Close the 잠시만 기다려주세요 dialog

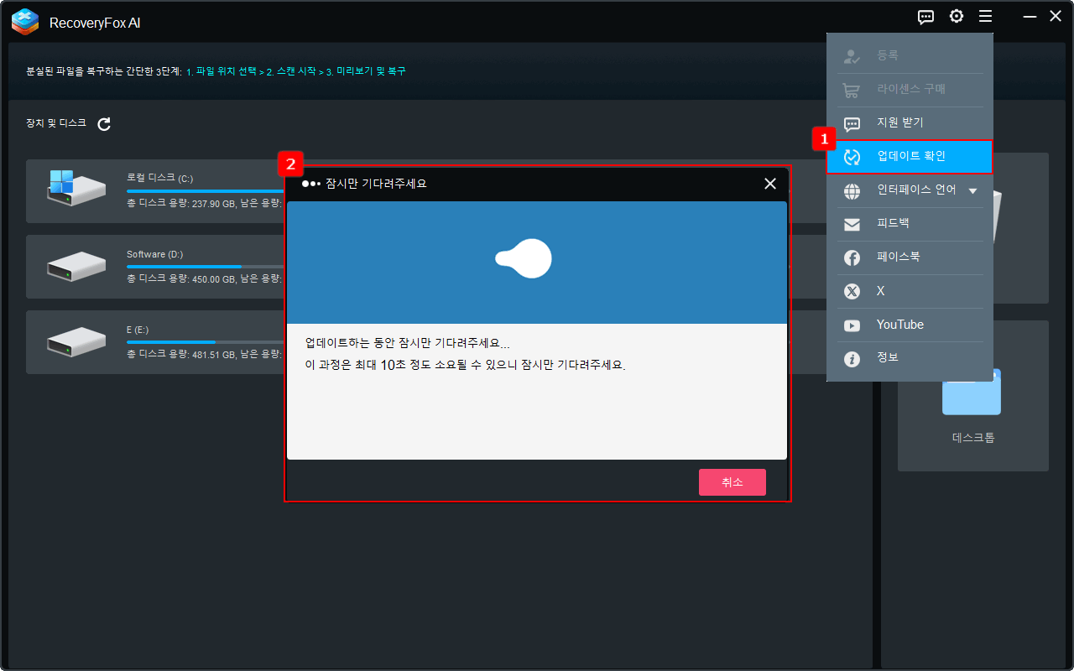[x=769, y=184]
